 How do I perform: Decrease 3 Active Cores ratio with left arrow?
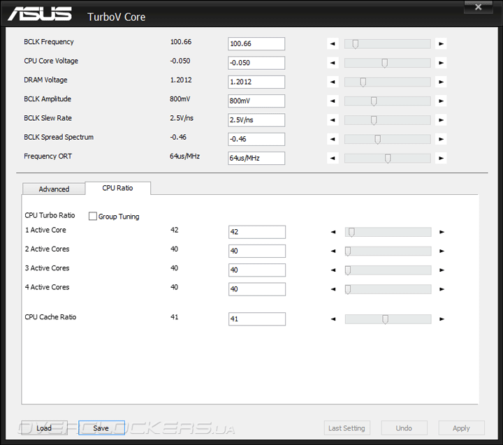coord(333,270)
